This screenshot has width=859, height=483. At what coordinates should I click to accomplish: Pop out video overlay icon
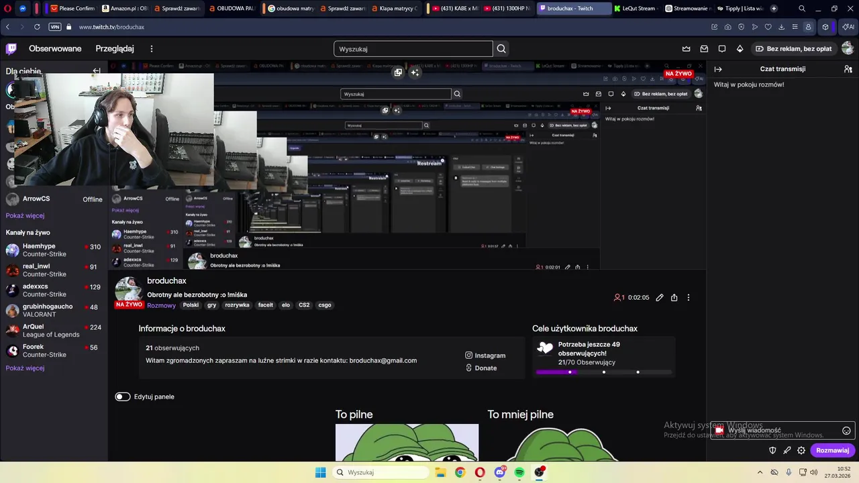point(398,72)
